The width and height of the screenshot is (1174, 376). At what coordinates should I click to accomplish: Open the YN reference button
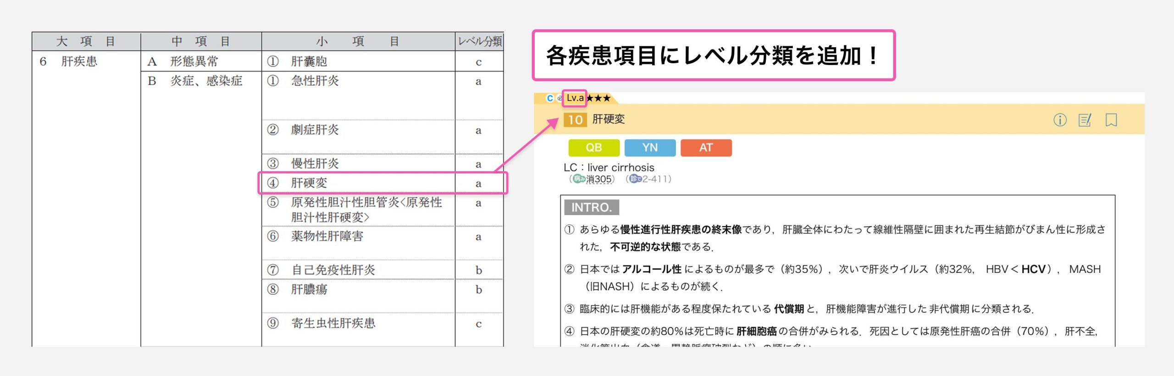(x=650, y=148)
